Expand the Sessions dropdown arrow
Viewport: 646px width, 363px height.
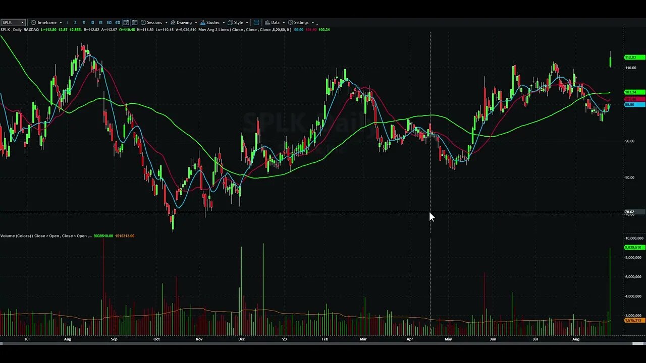pos(167,23)
